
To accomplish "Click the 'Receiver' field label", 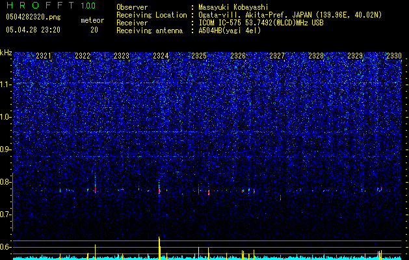I will point(132,23).
